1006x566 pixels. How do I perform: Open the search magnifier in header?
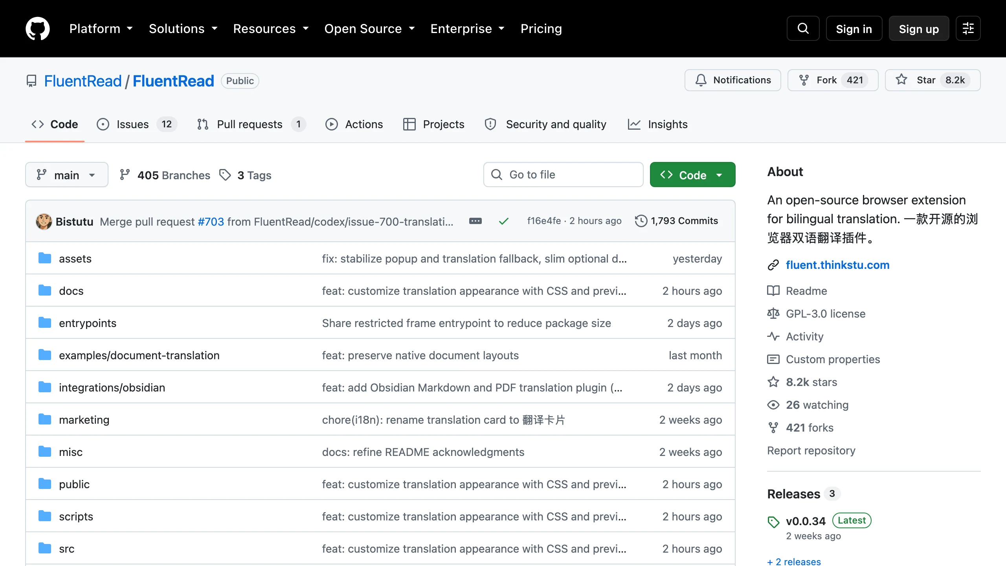(x=803, y=28)
